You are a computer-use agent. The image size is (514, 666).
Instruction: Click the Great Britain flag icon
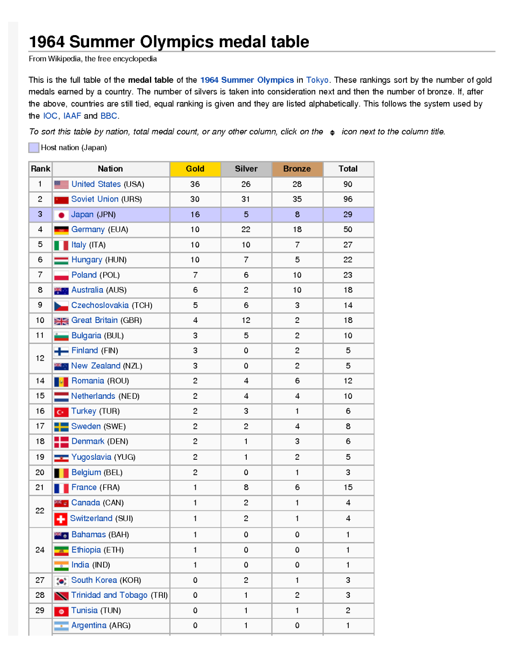coord(61,321)
